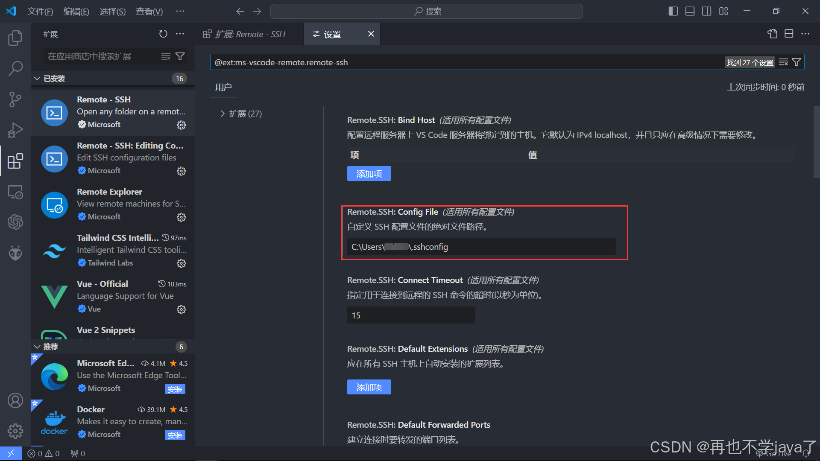Clear the settings search query
The height and width of the screenshot is (461, 820).
click(783, 62)
